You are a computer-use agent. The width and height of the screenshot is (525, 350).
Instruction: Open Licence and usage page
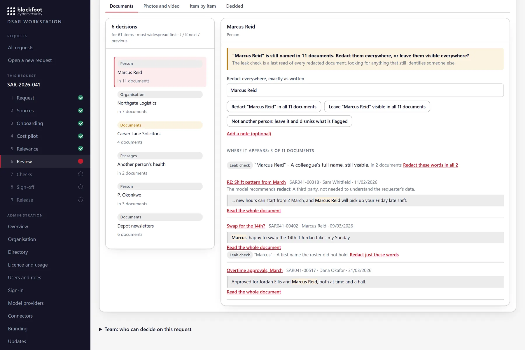coord(28,265)
